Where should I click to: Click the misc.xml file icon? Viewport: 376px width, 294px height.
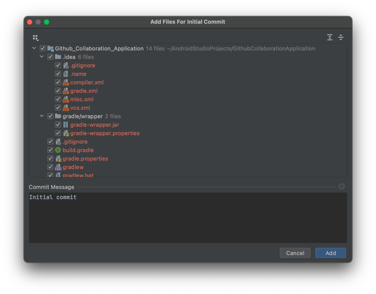click(x=65, y=99)
